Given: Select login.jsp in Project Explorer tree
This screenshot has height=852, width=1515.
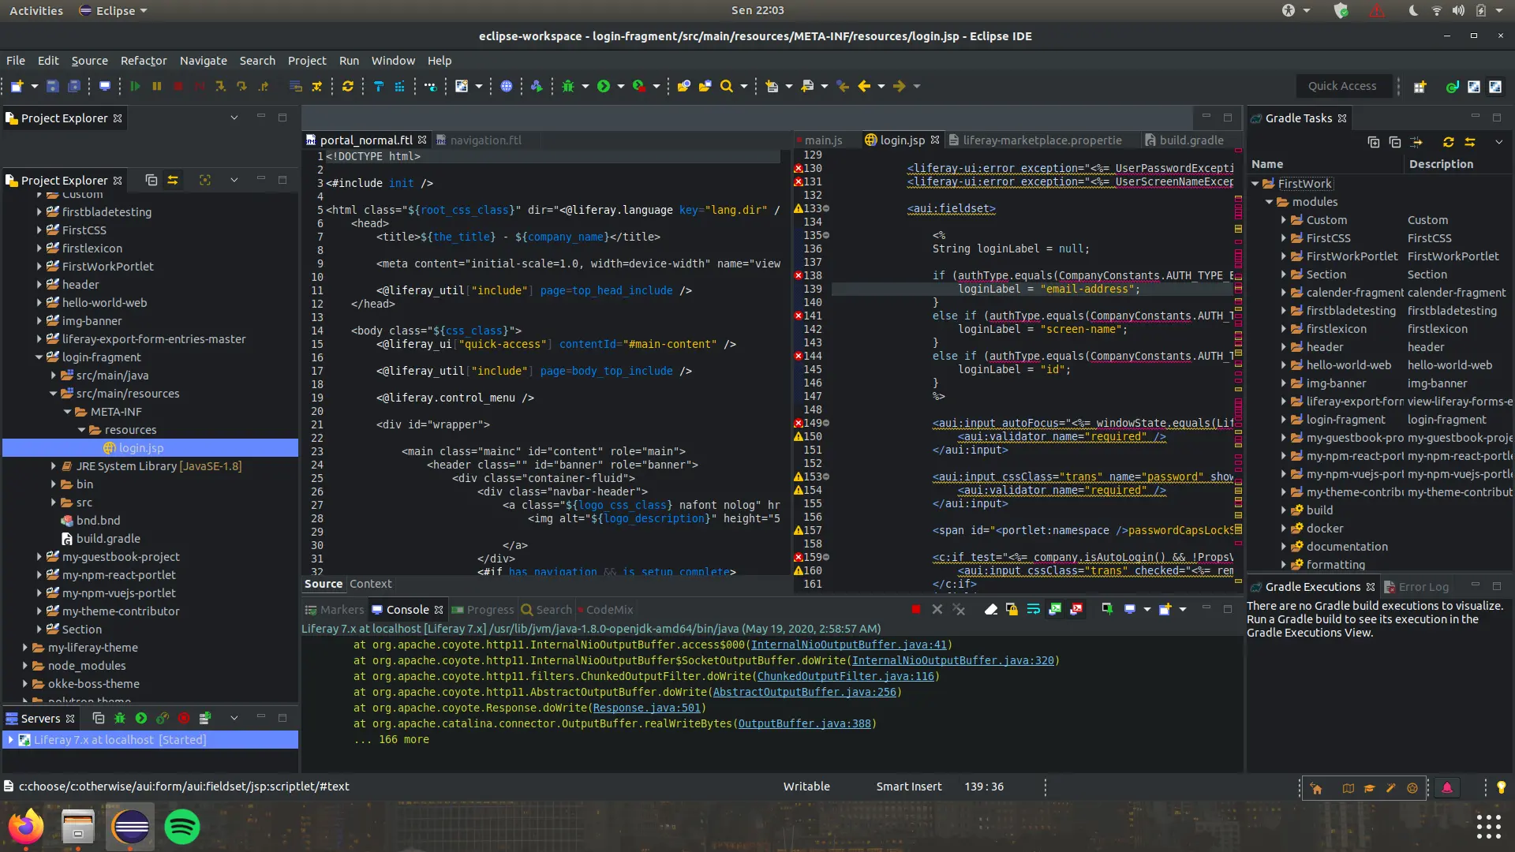Looking at the screenshot, I should tap(141, 448).
